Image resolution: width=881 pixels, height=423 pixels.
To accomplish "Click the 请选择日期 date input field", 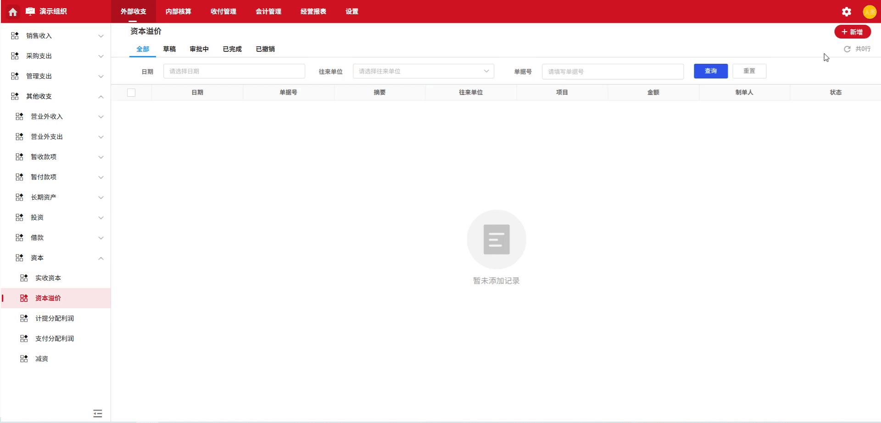I will tap(234, 71).
